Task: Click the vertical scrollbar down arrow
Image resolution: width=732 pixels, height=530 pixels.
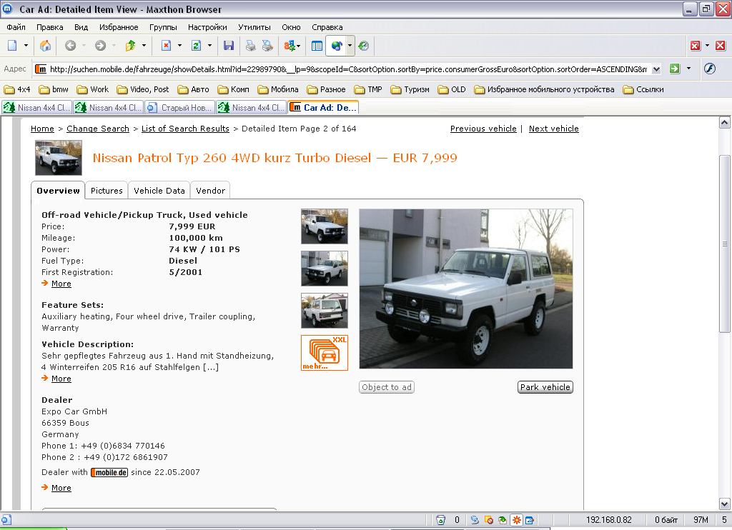Action: pos(725,504)
